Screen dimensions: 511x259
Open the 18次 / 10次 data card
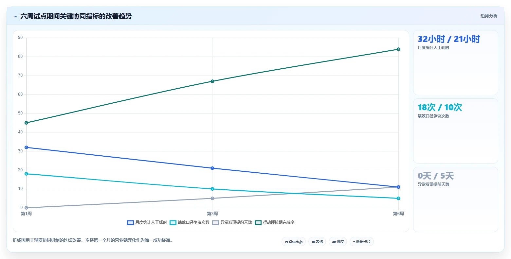[455, 131]
